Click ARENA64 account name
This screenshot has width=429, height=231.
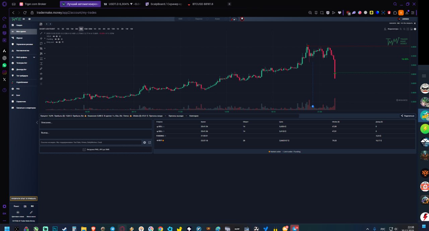tap(406, 19)
